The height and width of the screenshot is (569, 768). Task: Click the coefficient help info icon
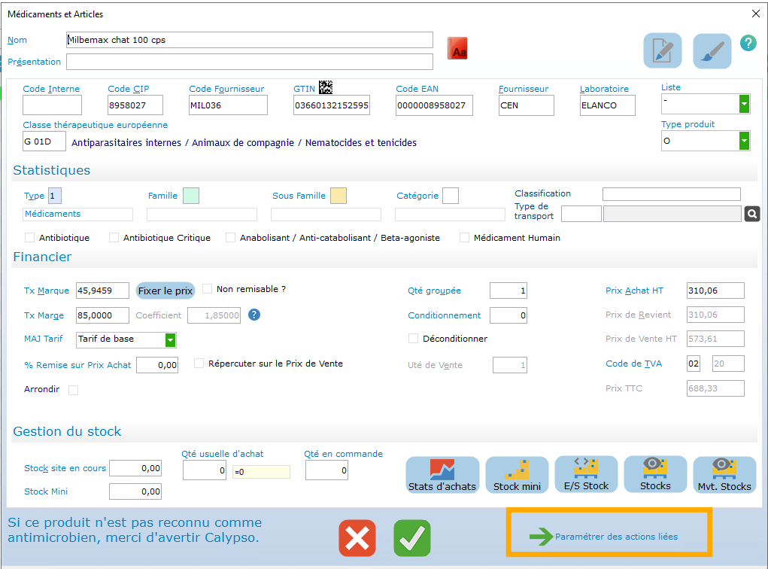(254, 315)
